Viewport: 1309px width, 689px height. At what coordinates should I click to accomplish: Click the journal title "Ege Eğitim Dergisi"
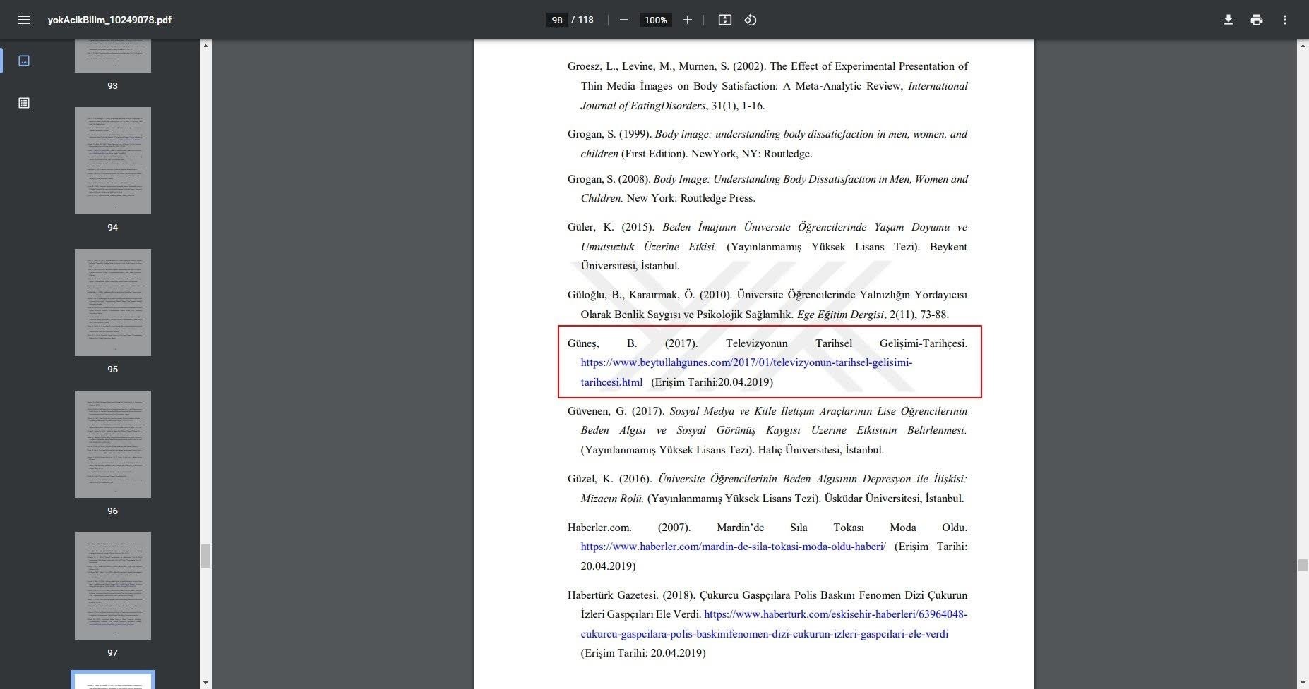(840, 315)
